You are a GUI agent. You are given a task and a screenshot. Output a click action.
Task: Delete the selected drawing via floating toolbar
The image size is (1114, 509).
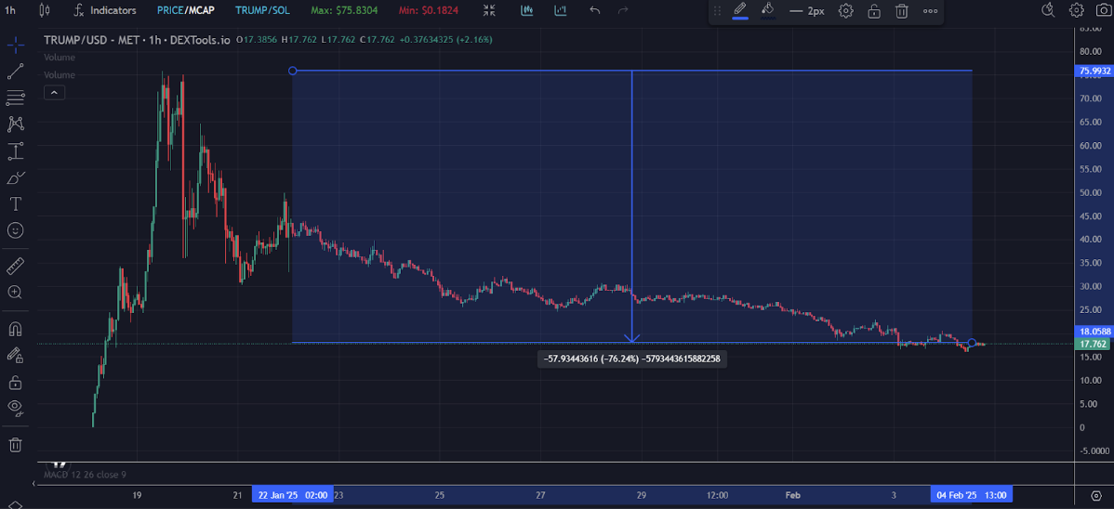[901, 11]
